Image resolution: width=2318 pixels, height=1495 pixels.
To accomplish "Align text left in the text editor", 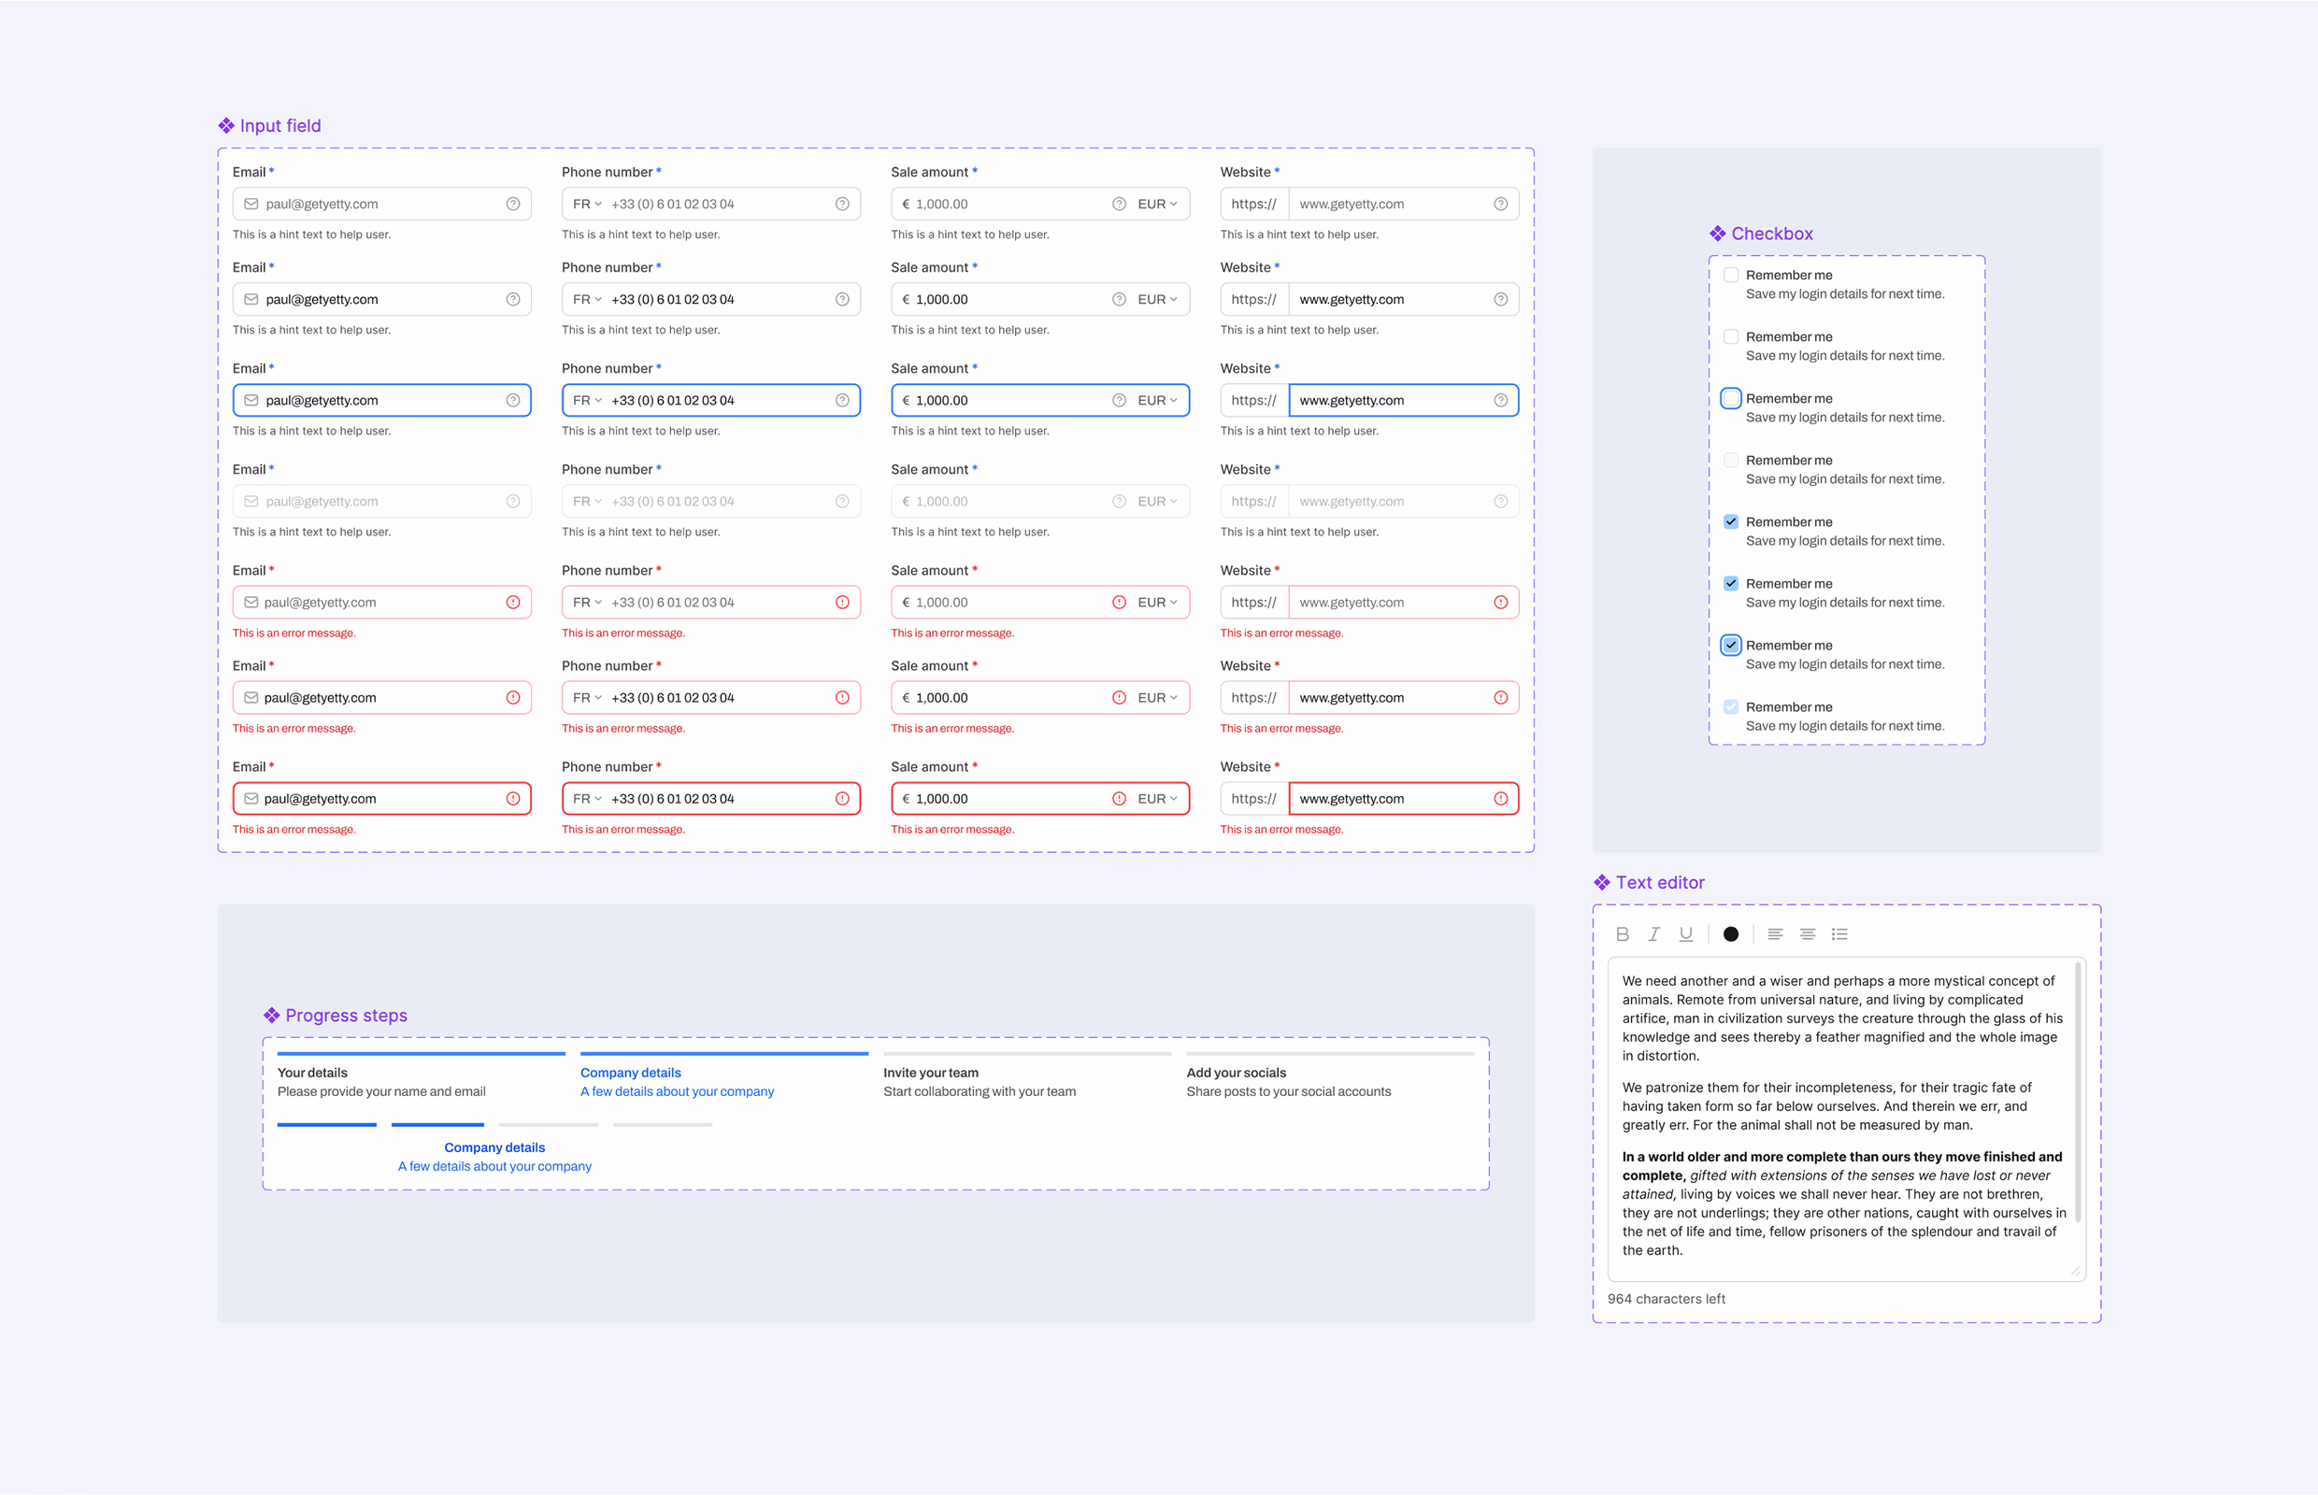I will click(1775, 933).
